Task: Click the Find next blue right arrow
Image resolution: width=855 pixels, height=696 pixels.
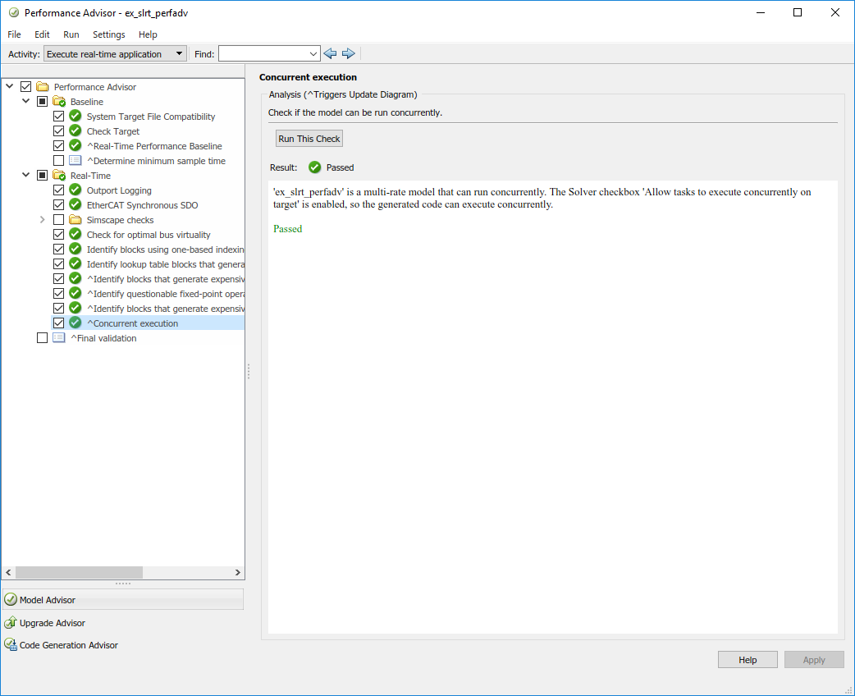Action: pos(349,53)
